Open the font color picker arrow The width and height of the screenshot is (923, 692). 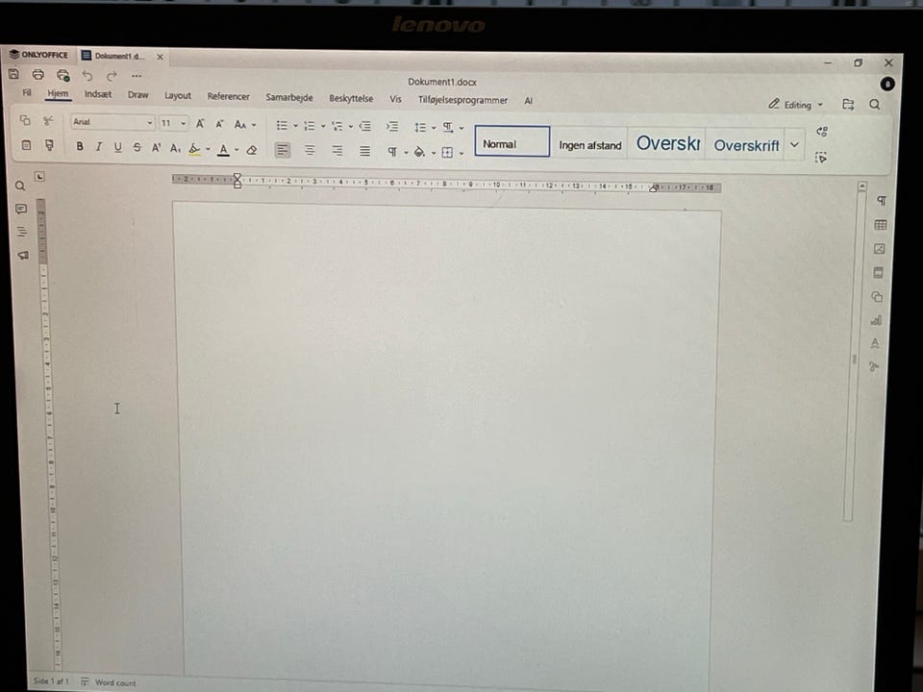coord(237,150)
